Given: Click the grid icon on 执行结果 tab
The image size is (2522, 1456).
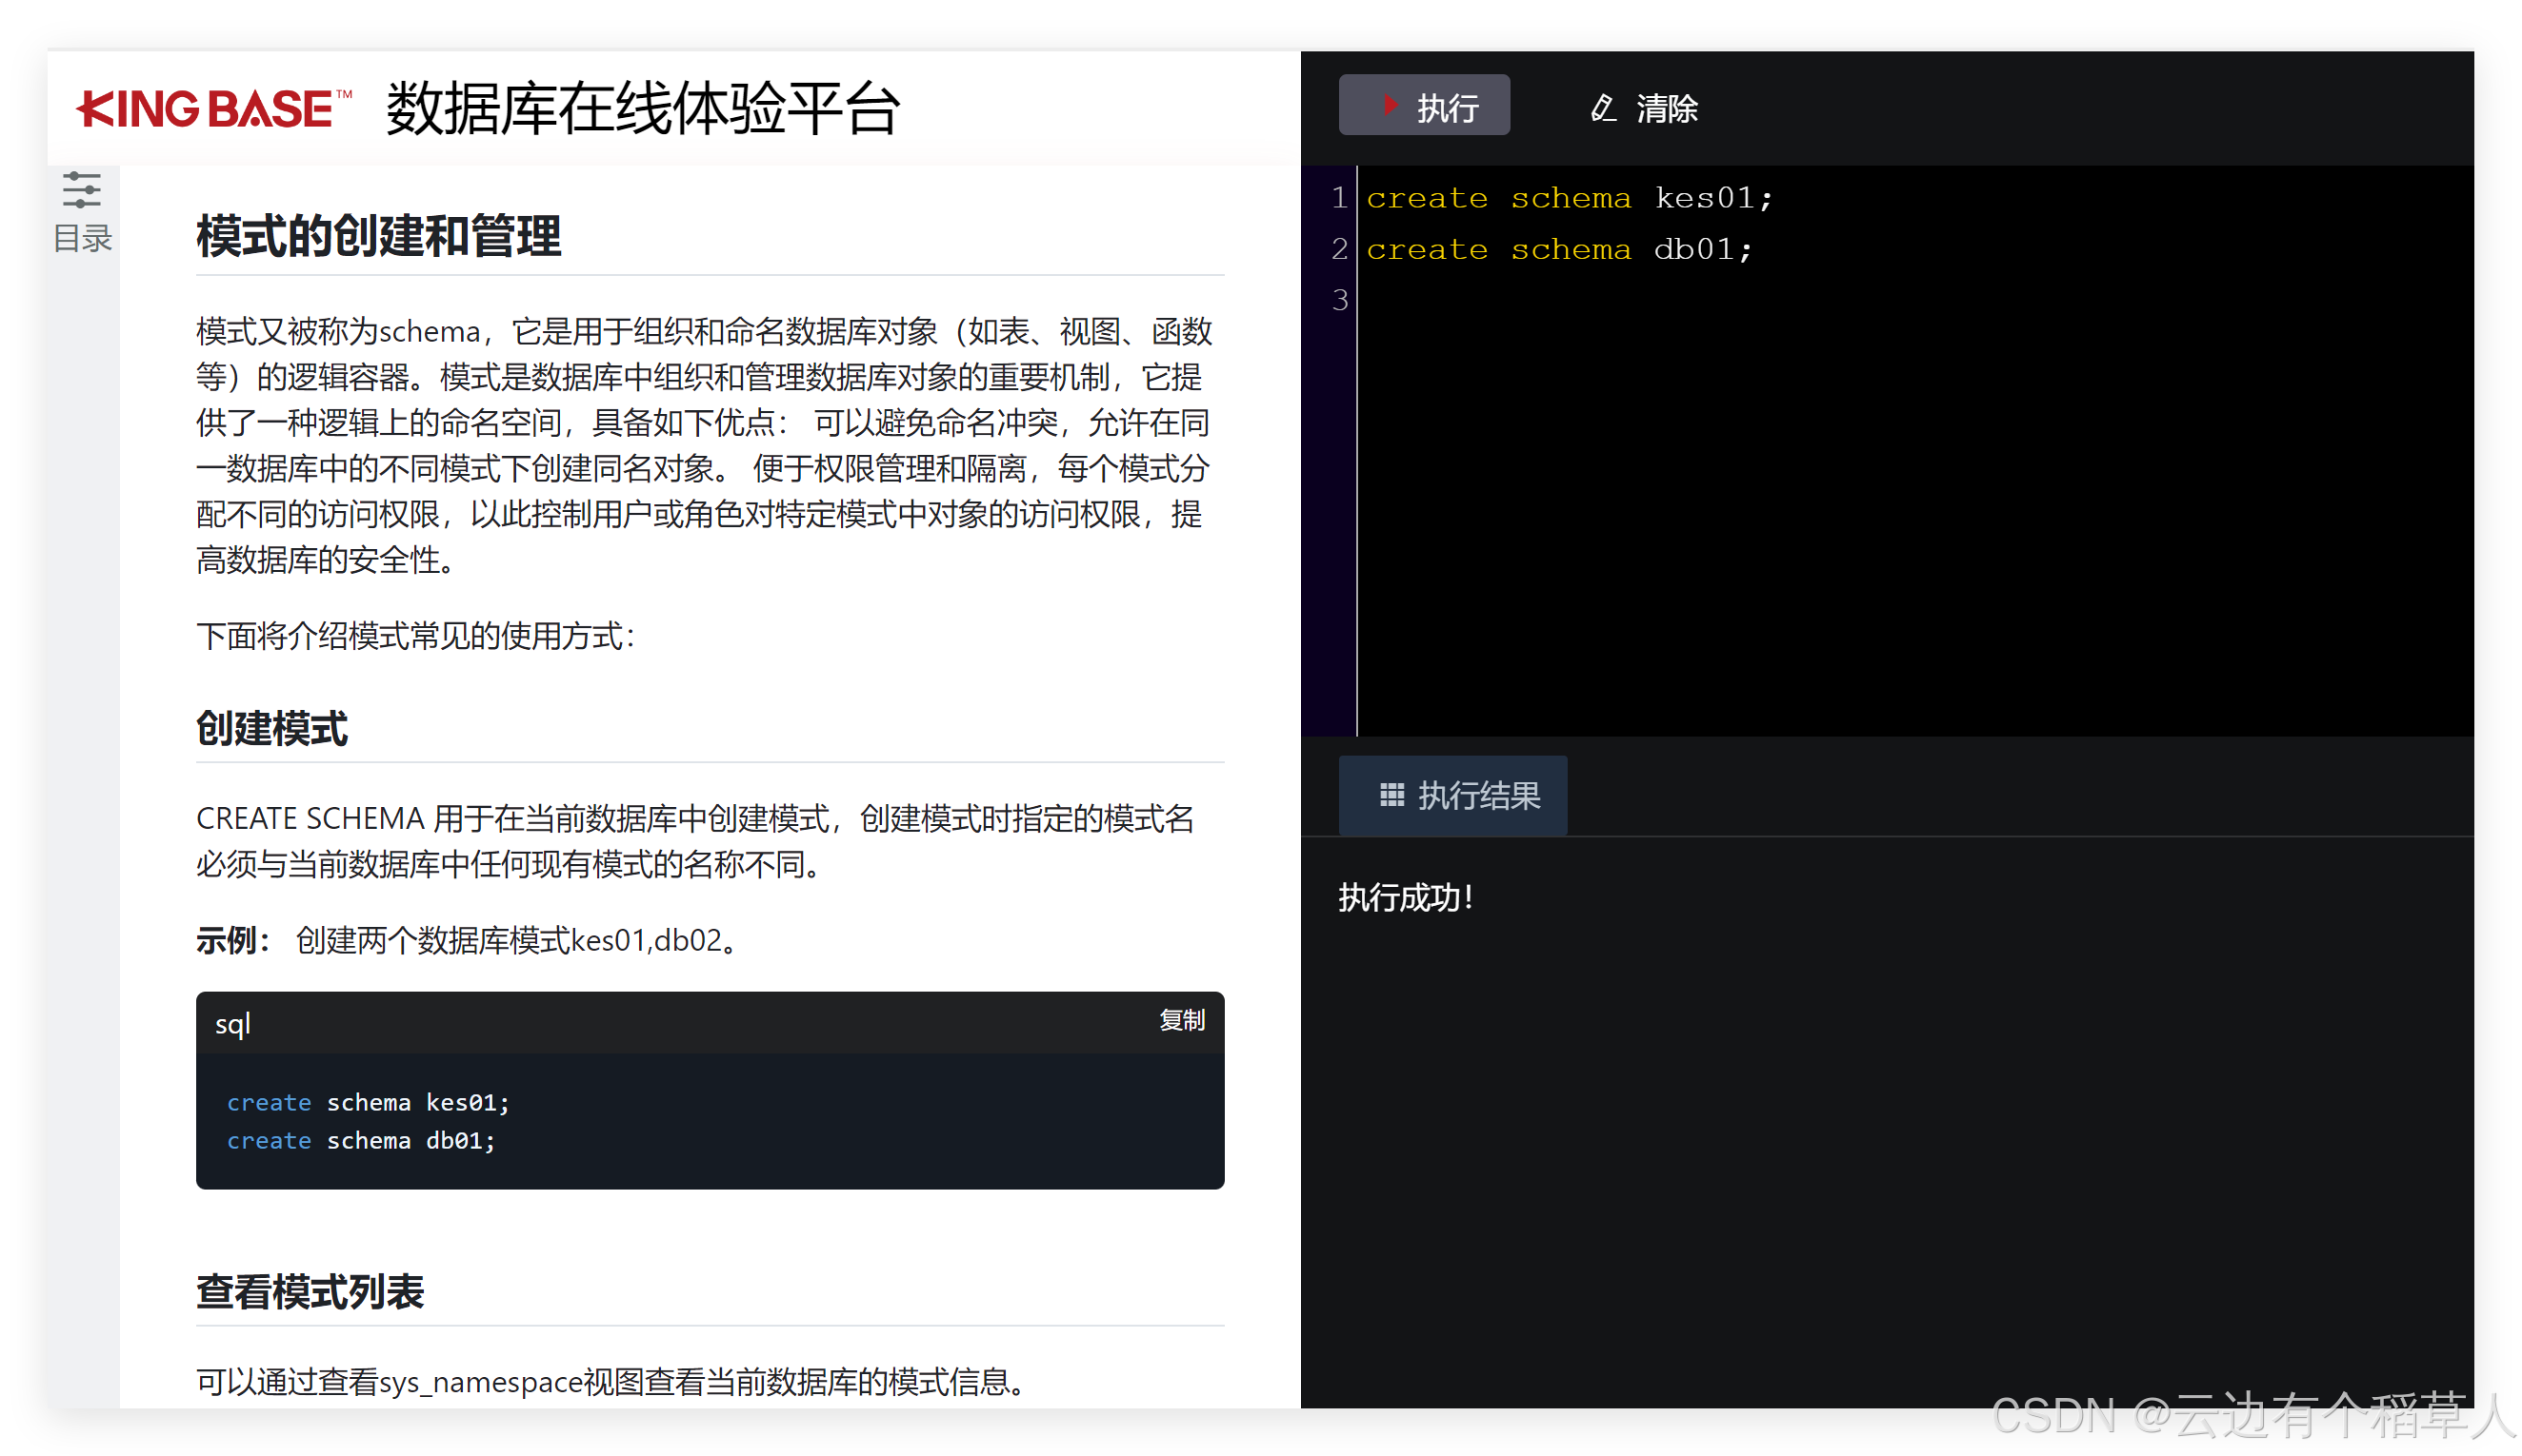Looking at the screenshot, I should (x=1391, y=795).
